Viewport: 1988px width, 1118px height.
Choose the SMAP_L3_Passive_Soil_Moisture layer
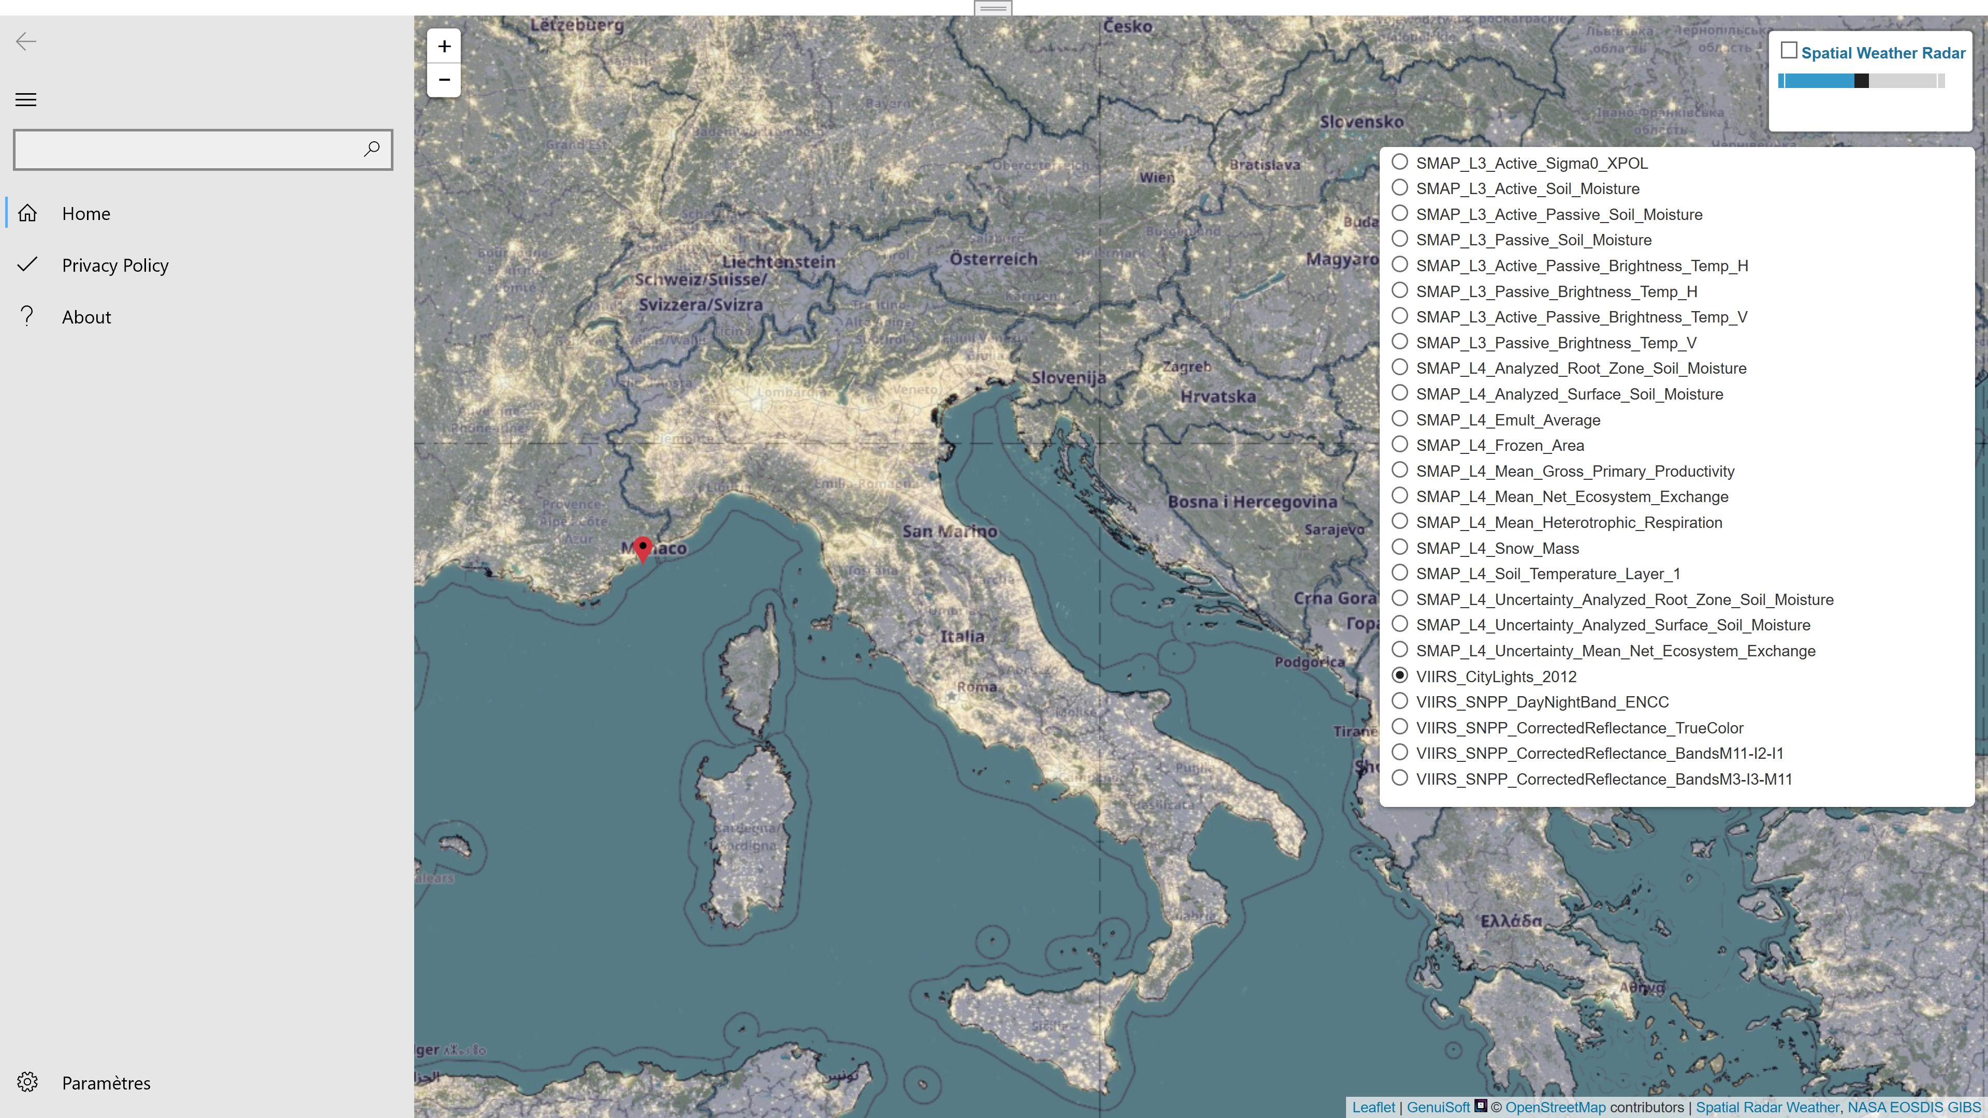tap(1400, 239)
